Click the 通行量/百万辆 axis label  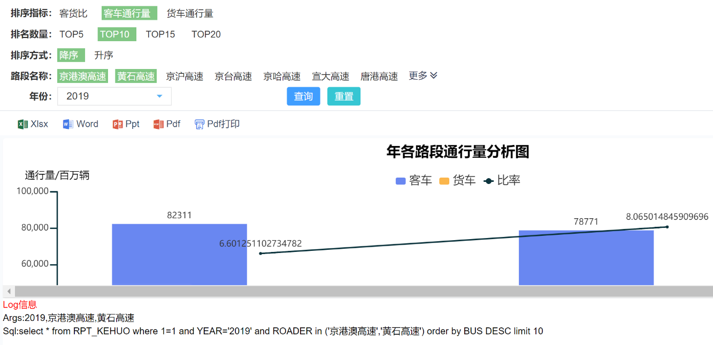(x=57, y=175)
